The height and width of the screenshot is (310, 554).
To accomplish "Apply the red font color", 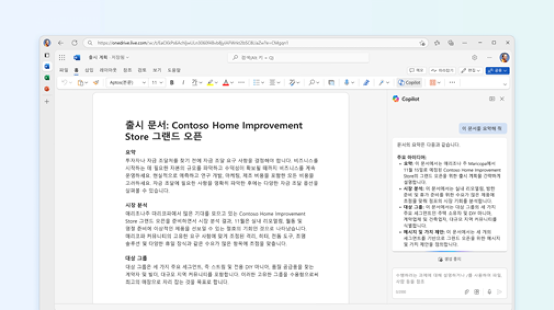I will (226, 83).
